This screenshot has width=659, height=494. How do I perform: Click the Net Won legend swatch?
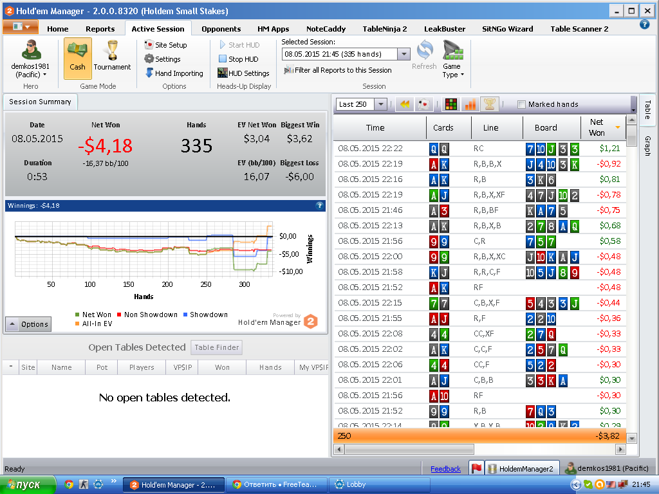click(x=77, y=315)
